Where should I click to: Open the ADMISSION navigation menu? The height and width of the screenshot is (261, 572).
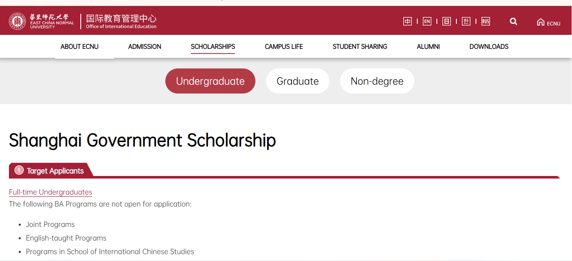pyautogui.click(x=144, y=47)
